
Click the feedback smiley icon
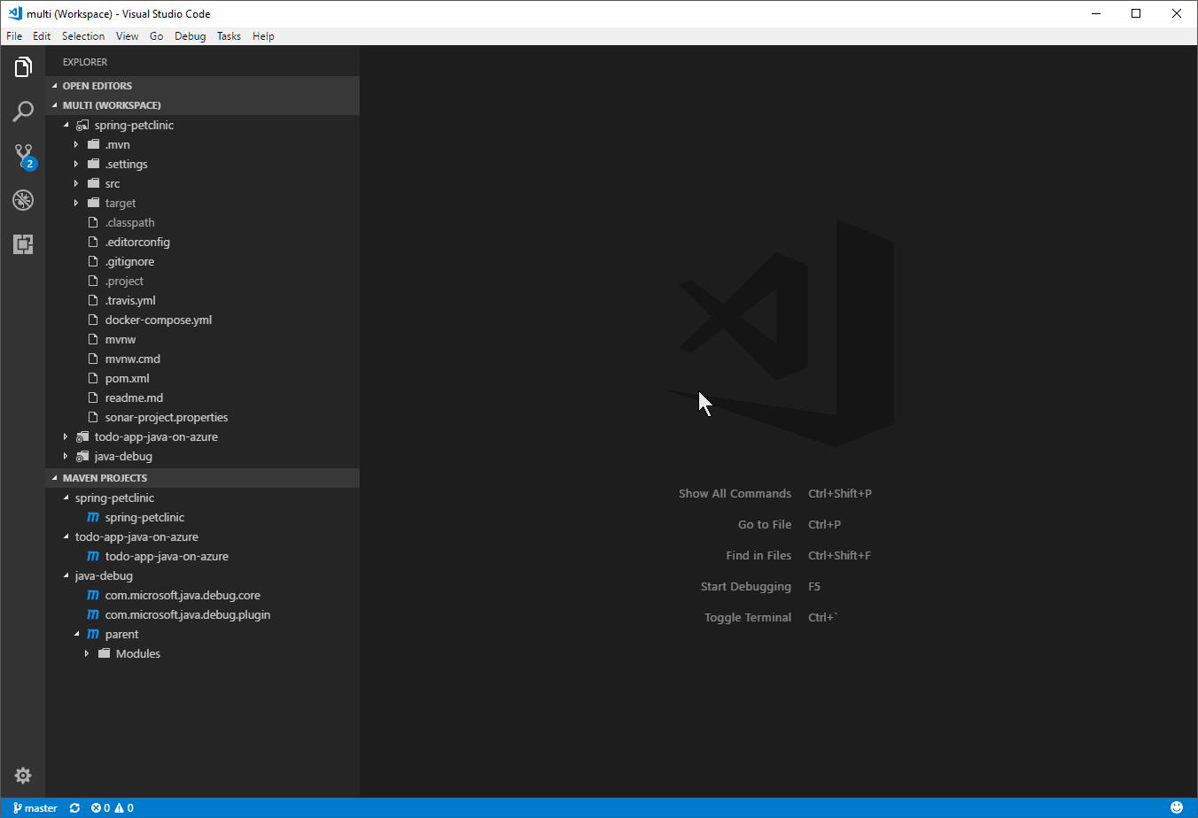click(1177, 807)
